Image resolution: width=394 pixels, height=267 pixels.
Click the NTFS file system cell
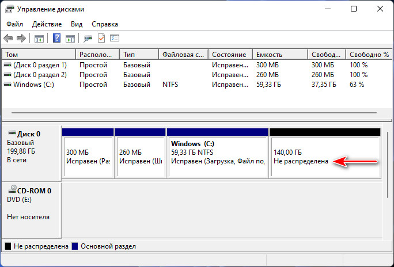171,85
